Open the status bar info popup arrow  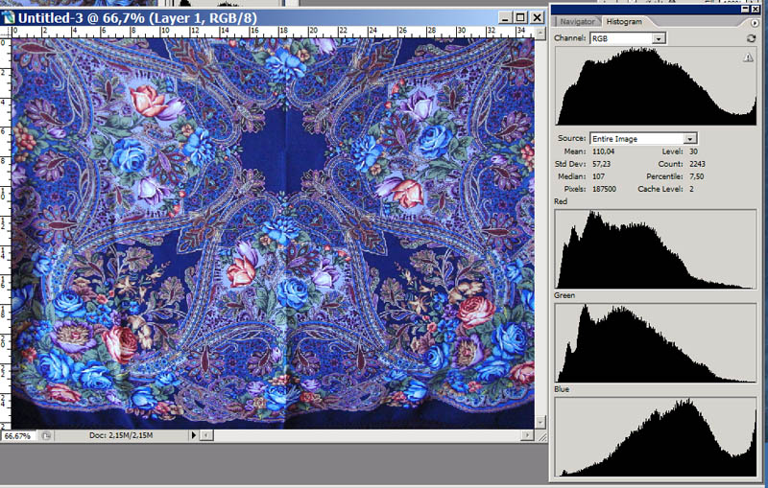coord(194,435)
